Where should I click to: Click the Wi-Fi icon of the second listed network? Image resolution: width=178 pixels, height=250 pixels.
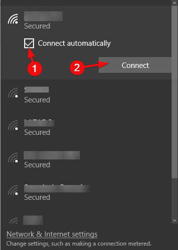point(13,93)
